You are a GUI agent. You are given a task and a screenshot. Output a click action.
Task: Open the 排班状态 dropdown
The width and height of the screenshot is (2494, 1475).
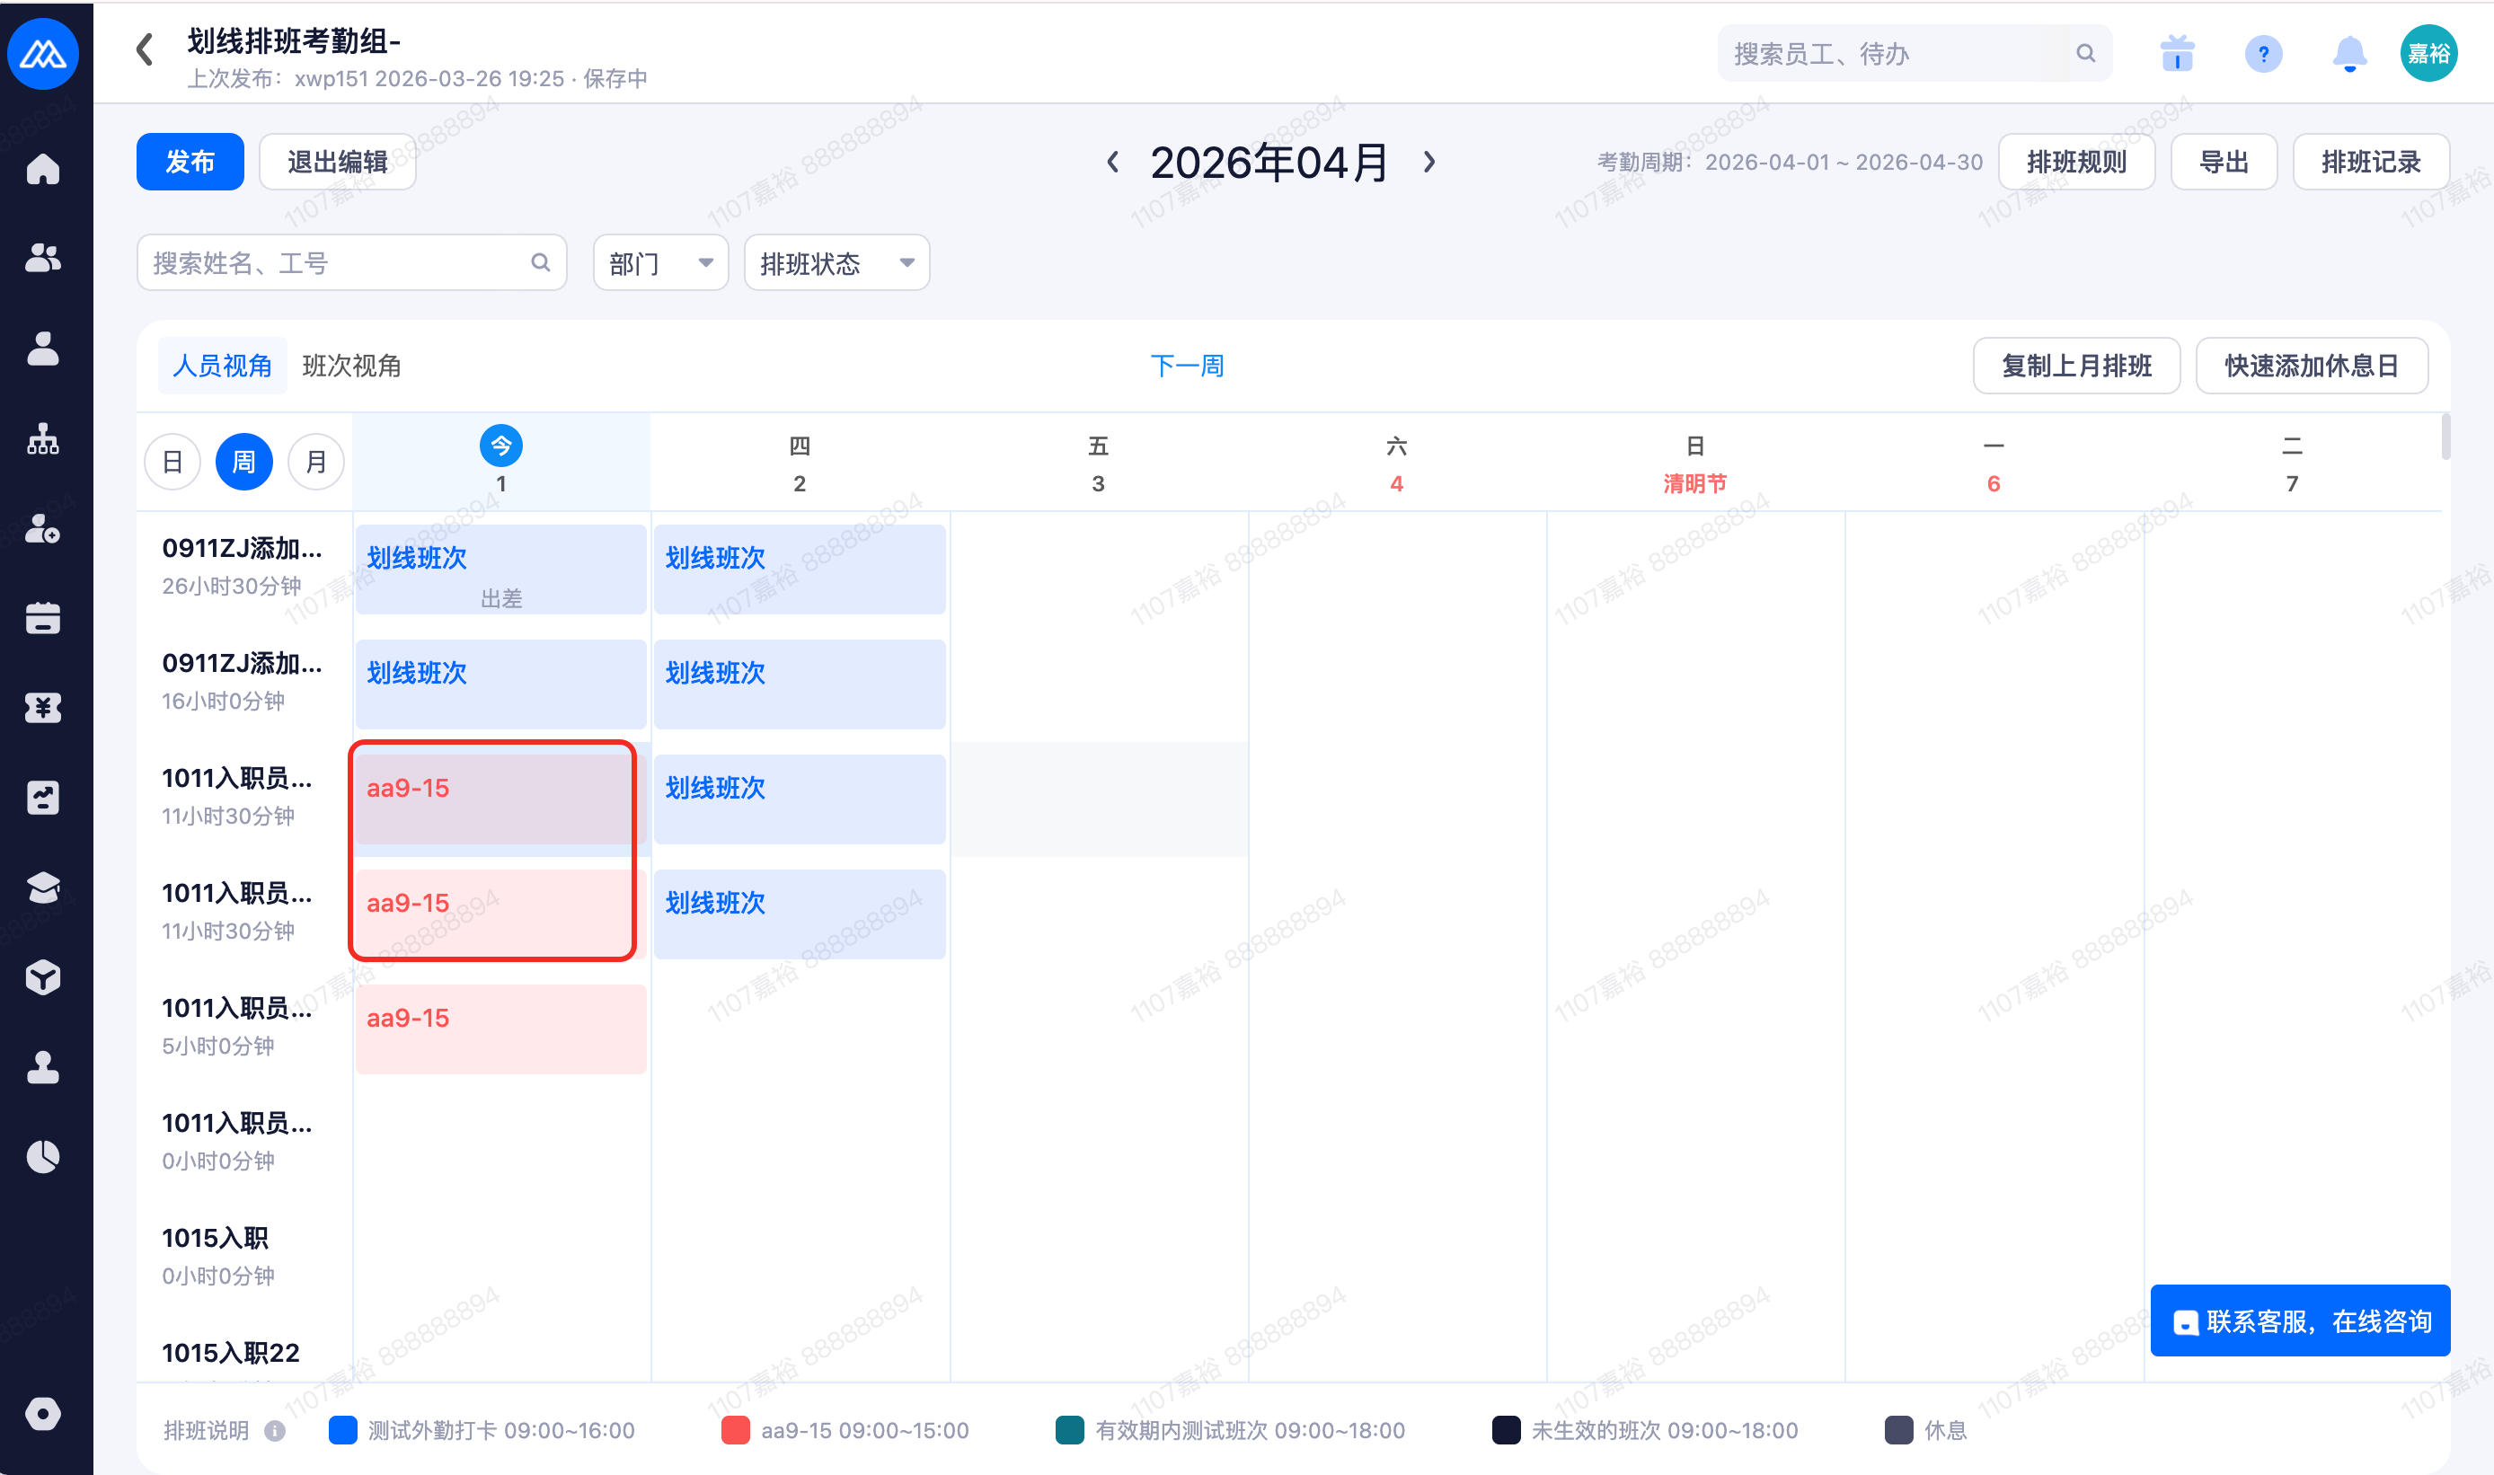836,263
